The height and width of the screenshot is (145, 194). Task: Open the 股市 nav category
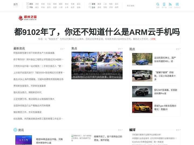[49, 7]
